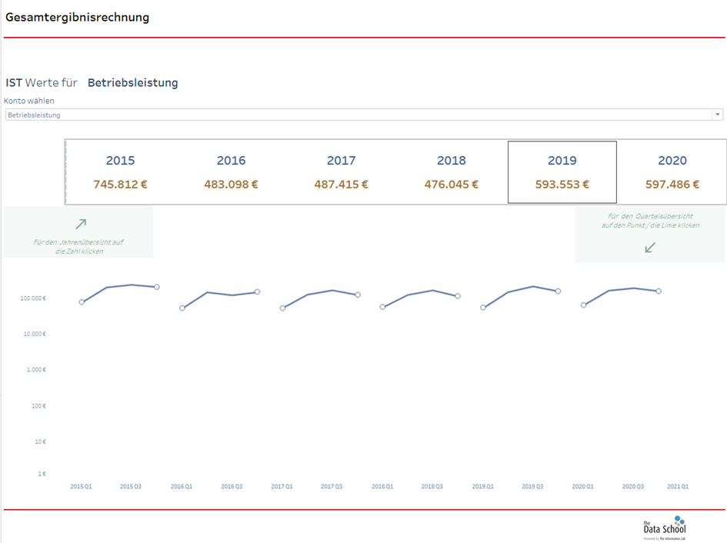Click the Gesamtergibnisrechnung title

point(78,17)
